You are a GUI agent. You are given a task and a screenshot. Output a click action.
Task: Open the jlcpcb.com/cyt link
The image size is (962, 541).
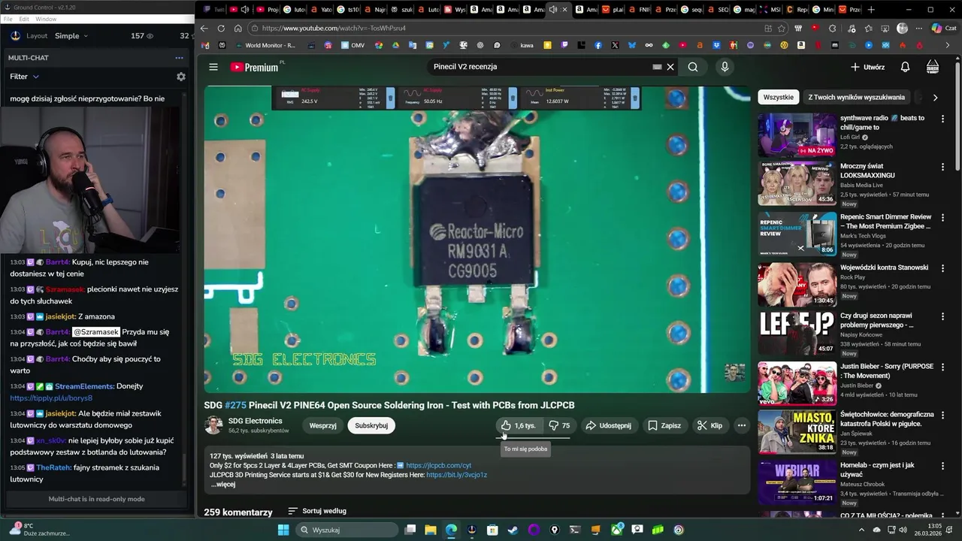pyautogui.click(x=439, y=465)
